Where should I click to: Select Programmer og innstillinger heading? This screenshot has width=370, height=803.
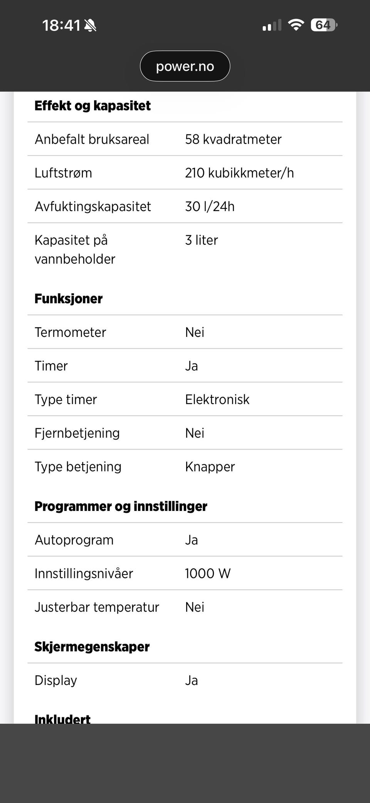click(121, 506)
